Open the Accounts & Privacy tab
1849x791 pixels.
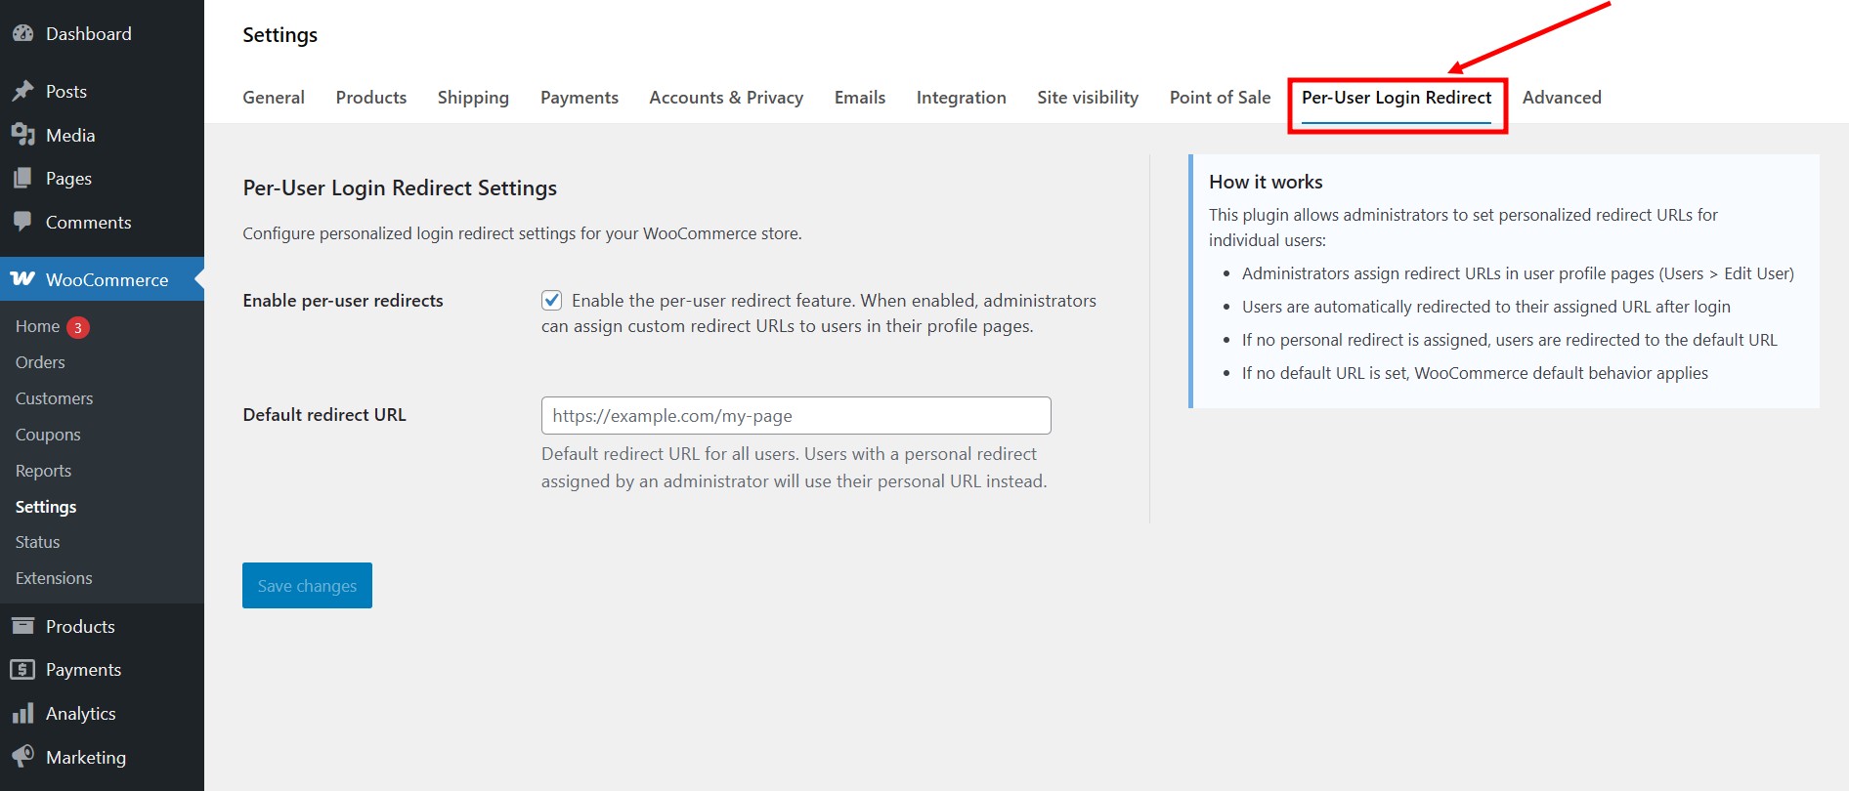point(726,98)
